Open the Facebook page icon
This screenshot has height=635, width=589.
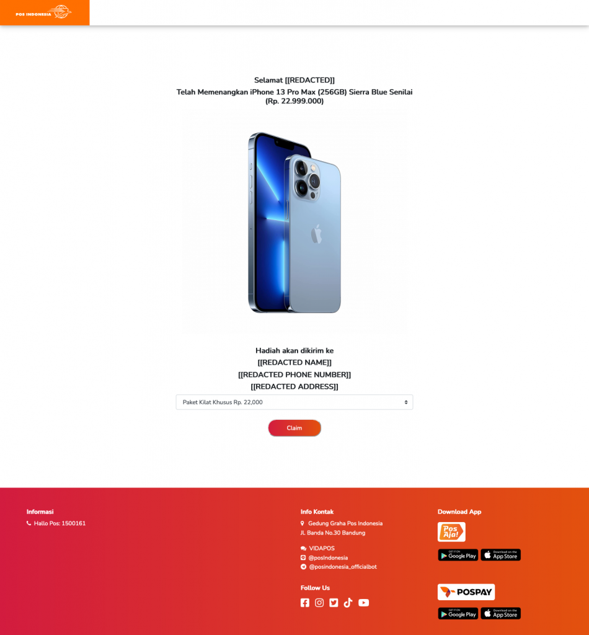(x=305, y=603)
